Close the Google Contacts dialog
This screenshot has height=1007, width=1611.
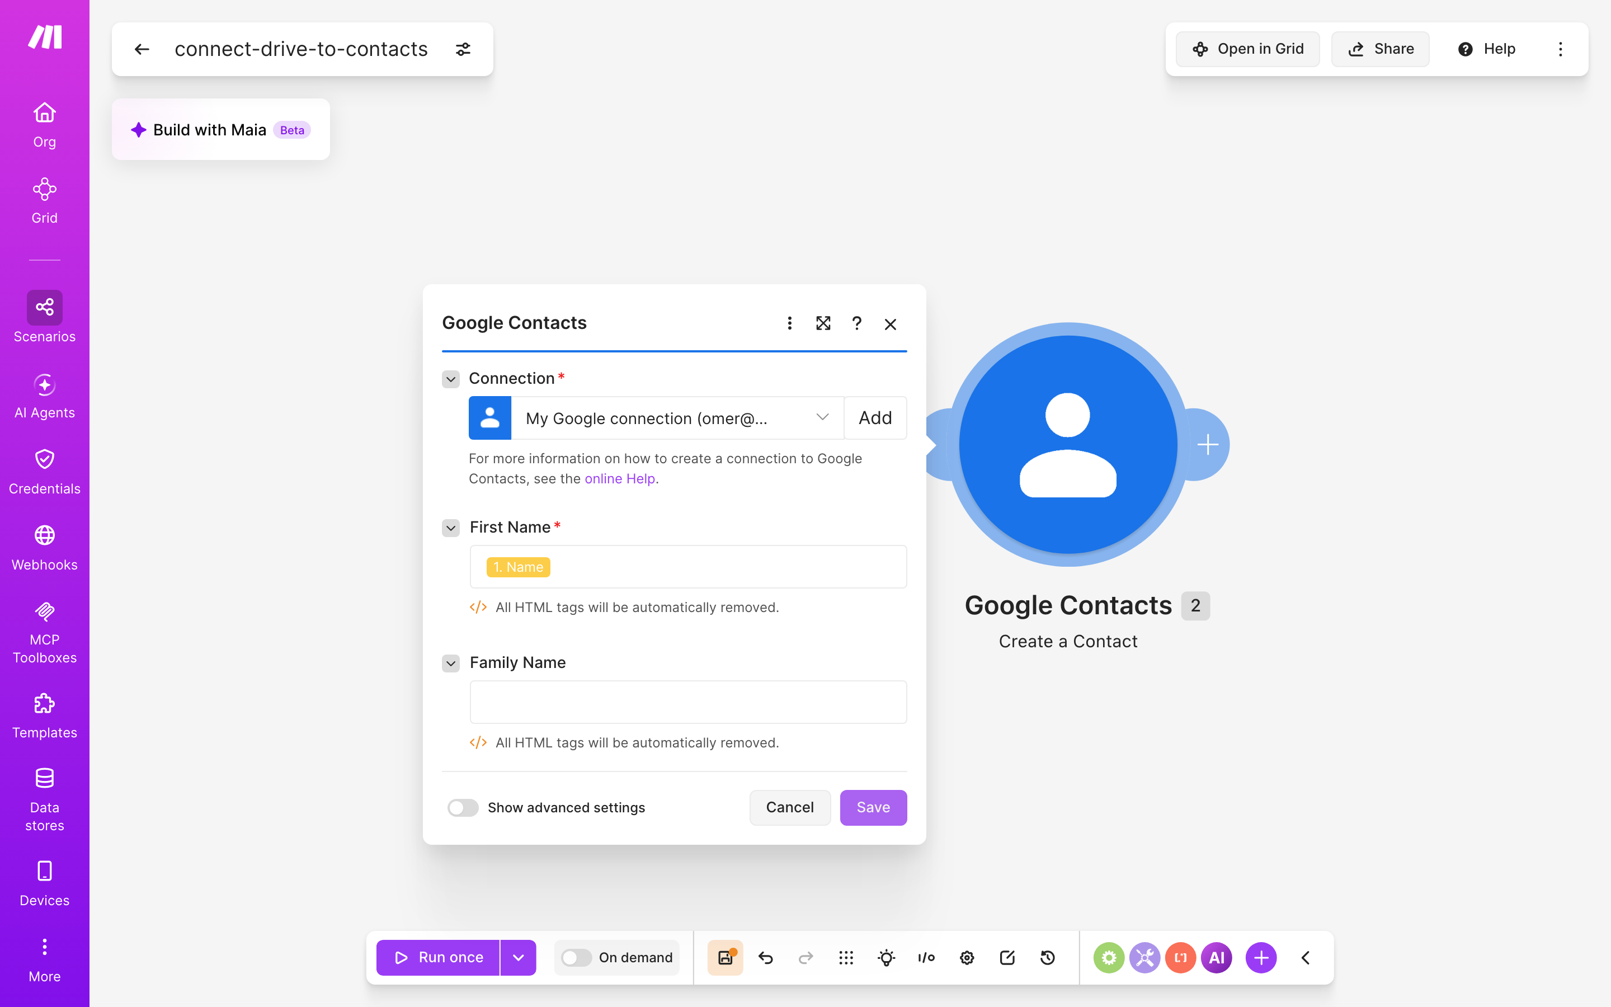click(x=891, y=324)
